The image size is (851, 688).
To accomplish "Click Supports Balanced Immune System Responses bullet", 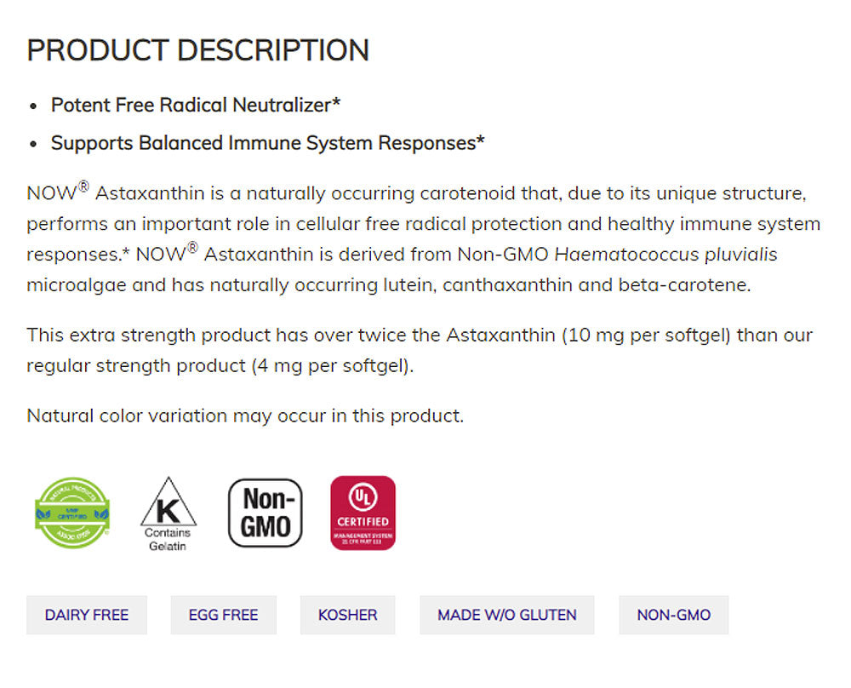I will pos(267,143).
